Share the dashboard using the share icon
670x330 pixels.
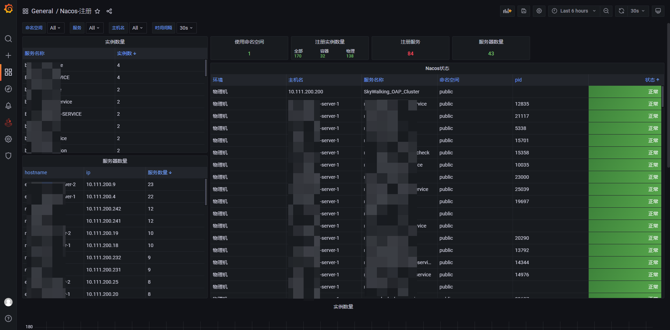pos(109,11)
